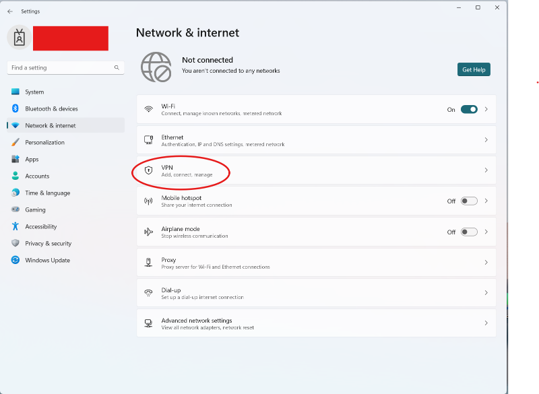Click the Airplane mode plane icon
Screen dimensions: 539x394
point(148,232)
